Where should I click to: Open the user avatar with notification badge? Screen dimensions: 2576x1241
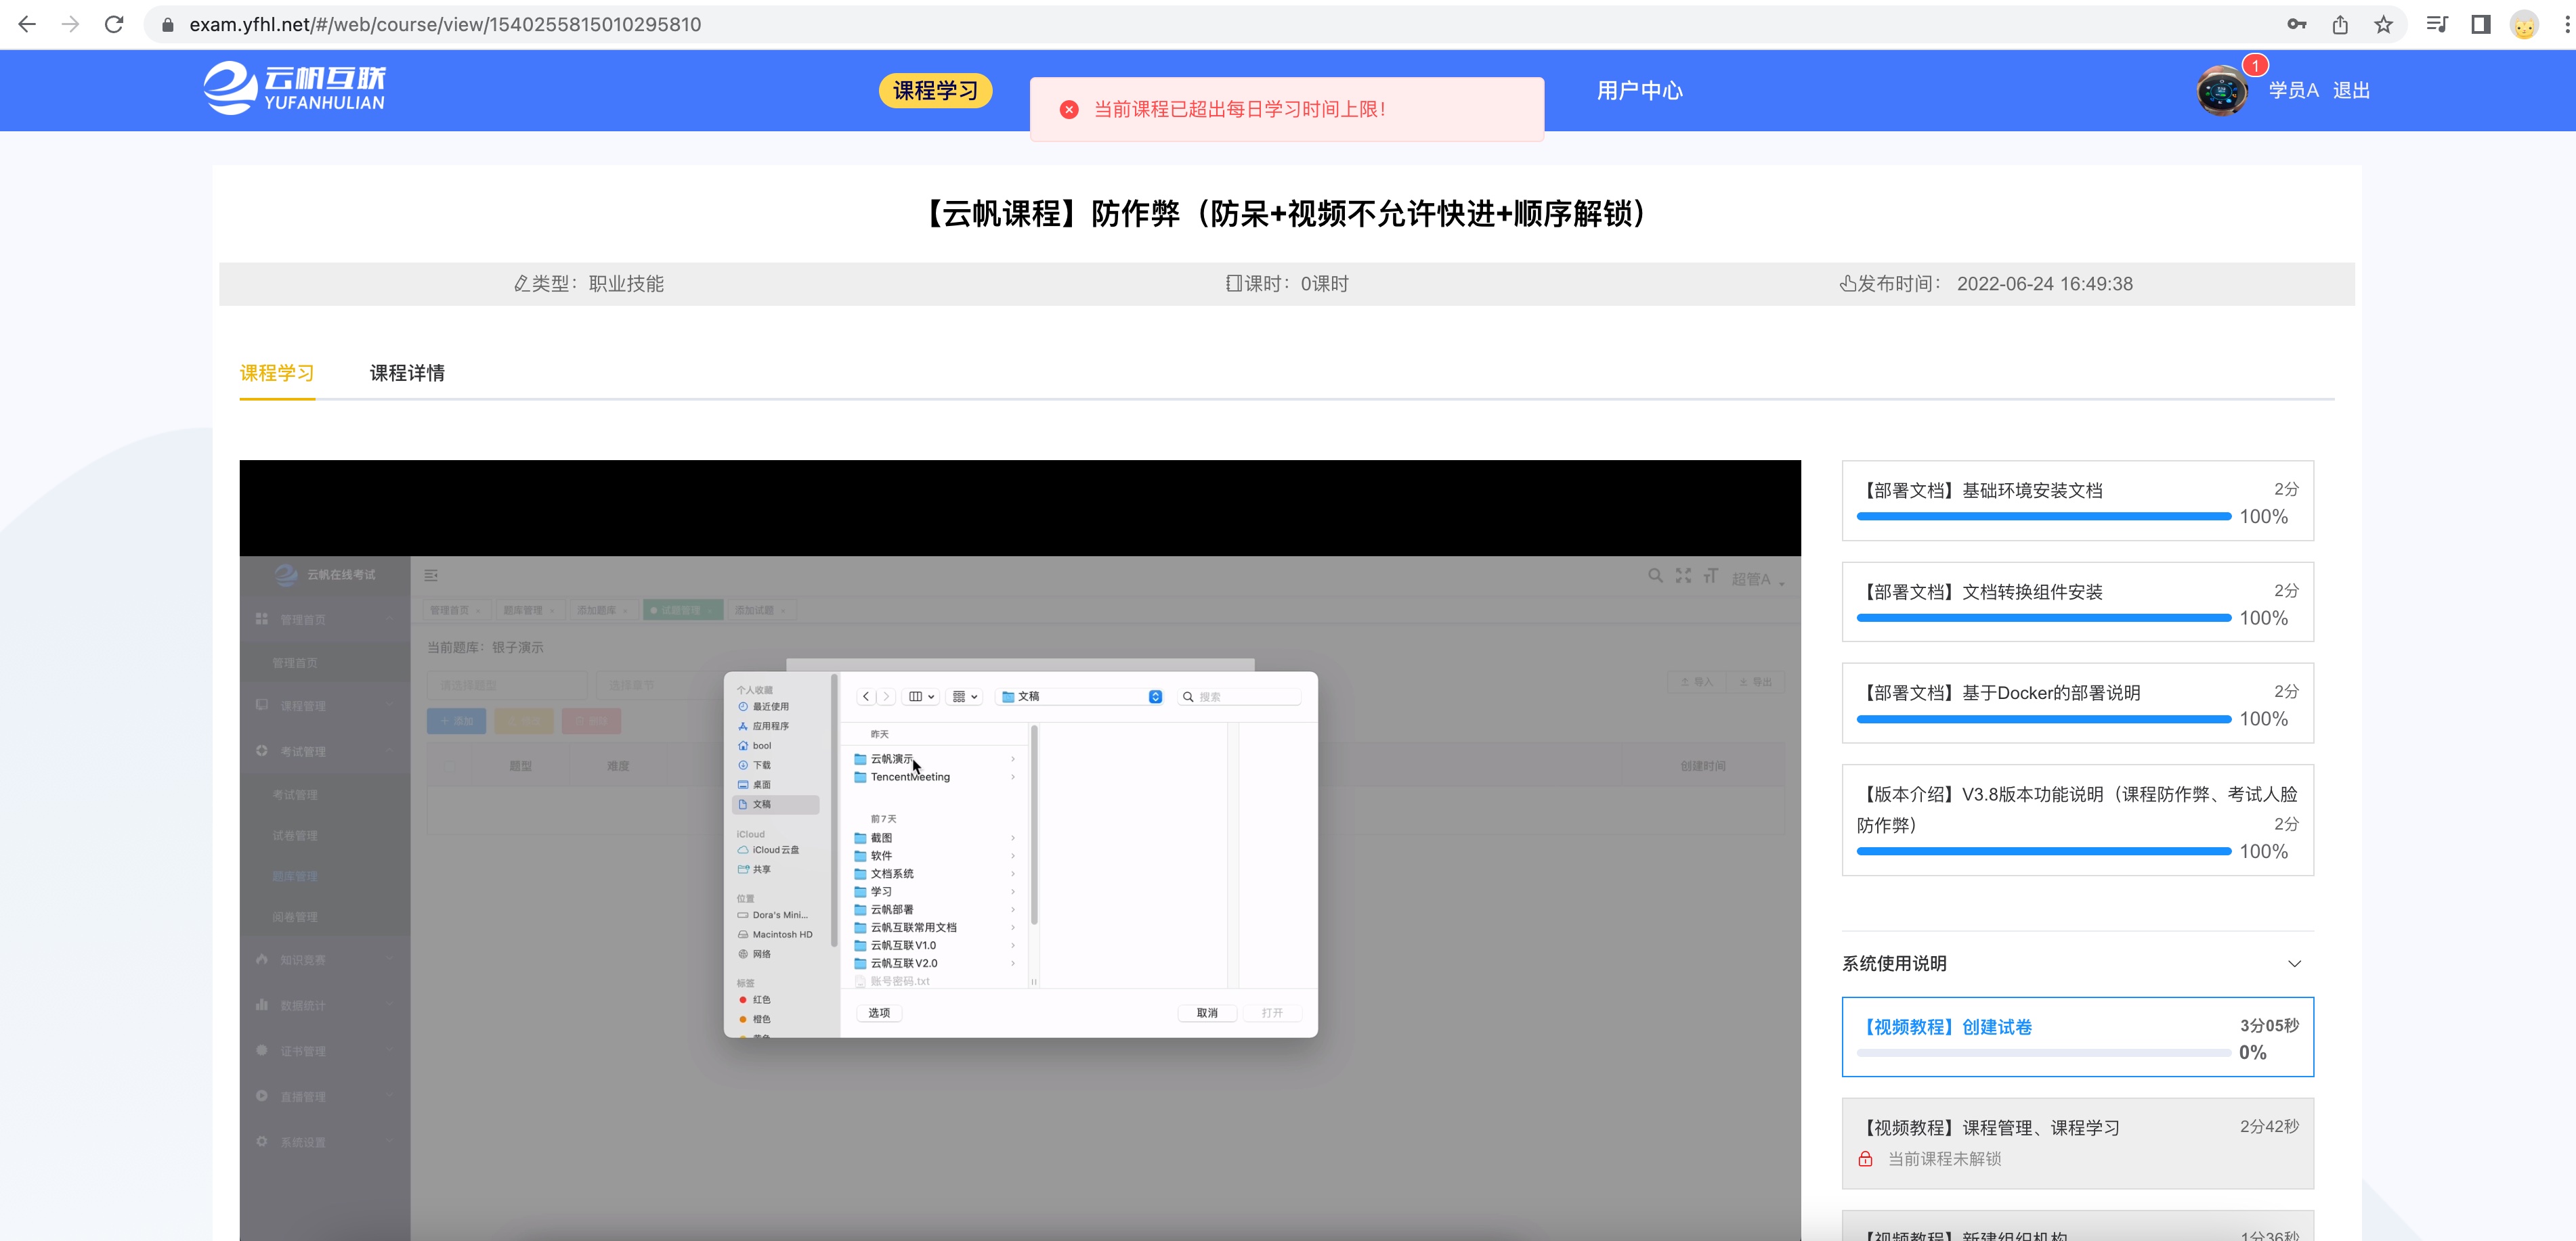pos(2222,91)
